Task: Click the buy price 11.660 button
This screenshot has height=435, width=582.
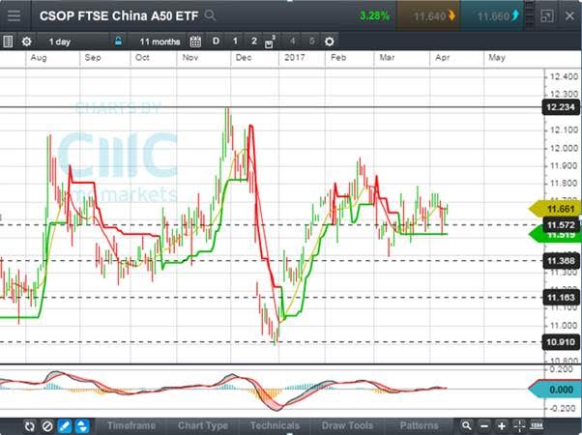Action: pos(492,16)
